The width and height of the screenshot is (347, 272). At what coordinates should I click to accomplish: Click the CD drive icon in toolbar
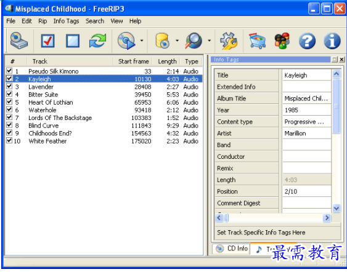19,41
